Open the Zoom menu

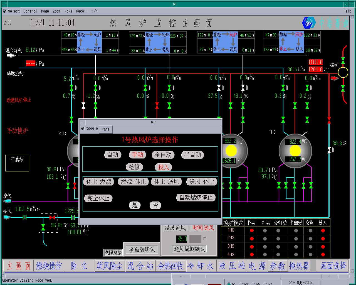coord(57,11)
